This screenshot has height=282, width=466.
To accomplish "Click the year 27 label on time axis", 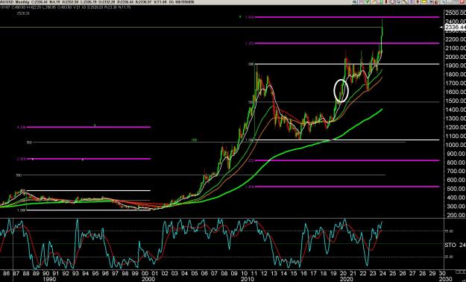I will (412, 273).
